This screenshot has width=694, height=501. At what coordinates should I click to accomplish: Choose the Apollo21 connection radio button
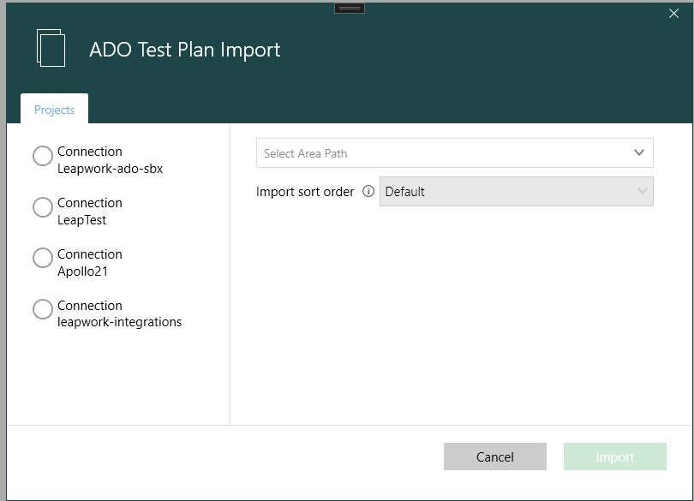(x=43, y=259)
